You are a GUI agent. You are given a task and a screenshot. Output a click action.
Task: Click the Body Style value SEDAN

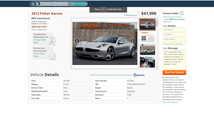66,95
